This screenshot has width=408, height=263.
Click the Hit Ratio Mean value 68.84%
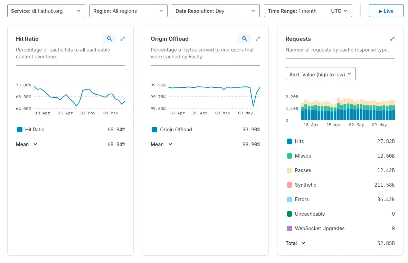pyautogui.click(x=116, y=144)
